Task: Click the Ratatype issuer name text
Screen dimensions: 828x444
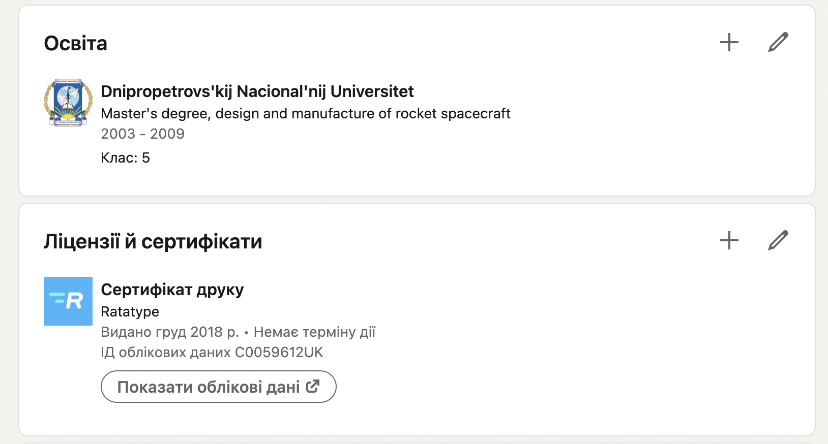Action: point(130,311)
